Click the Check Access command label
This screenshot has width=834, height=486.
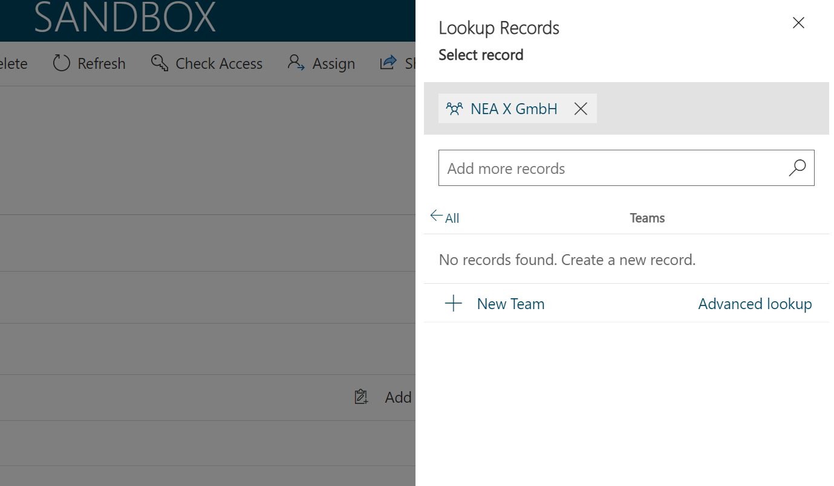(x=219, y=63)
